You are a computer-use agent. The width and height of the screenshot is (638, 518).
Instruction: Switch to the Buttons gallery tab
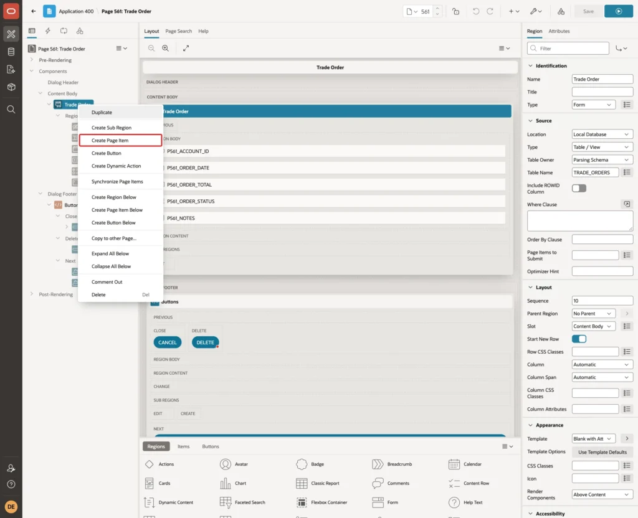point(211,446)
